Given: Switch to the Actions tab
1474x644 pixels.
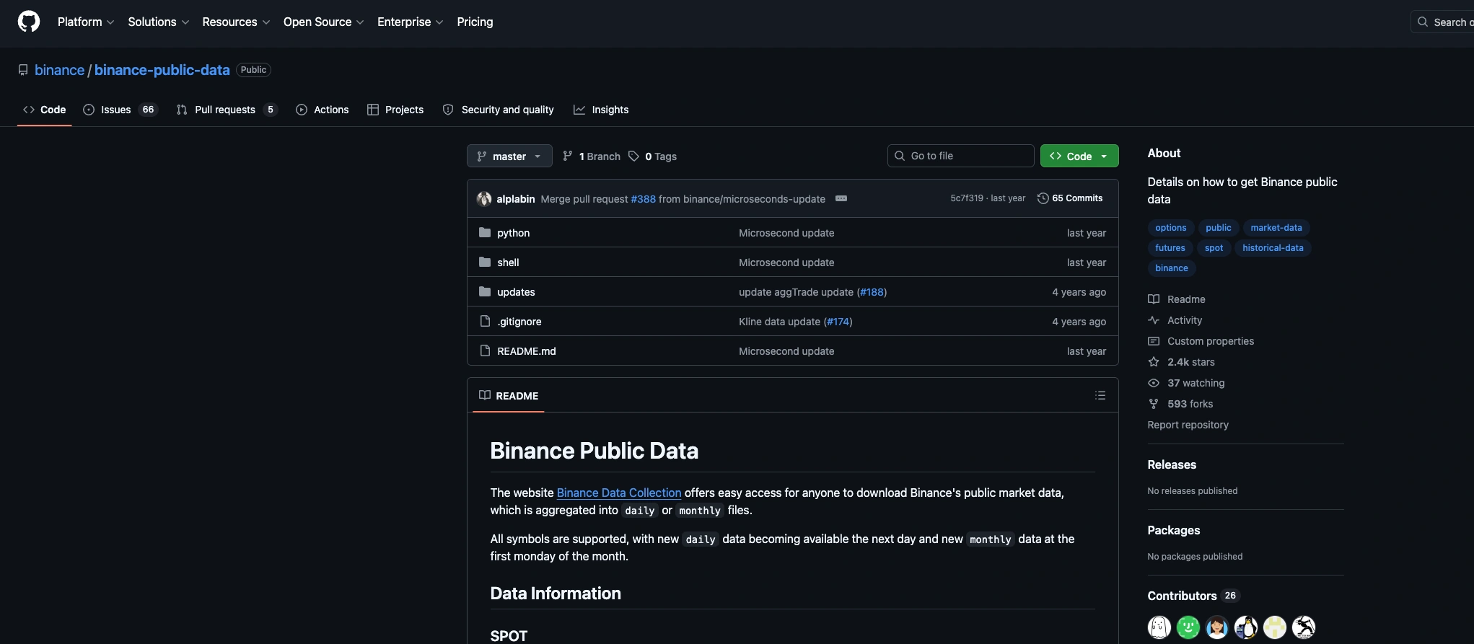Looking at the screenshot, I should click(x=323, y=110).
